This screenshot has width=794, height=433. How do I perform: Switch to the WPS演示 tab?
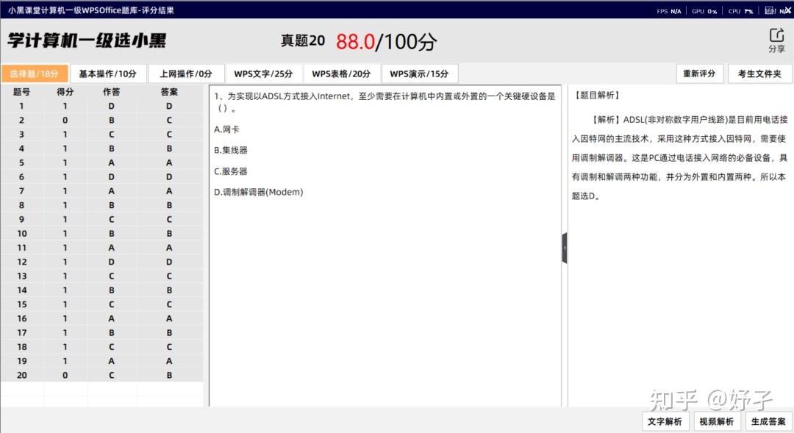point(419,73)
